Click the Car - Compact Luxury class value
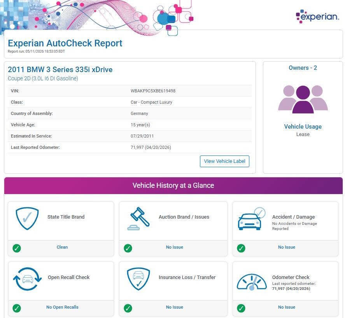 click(x=151, y=102)
